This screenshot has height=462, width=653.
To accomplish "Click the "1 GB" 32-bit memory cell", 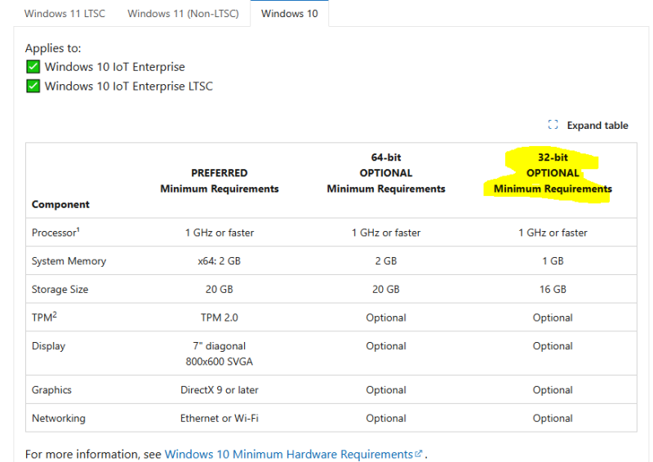I will tap(553, 260).
